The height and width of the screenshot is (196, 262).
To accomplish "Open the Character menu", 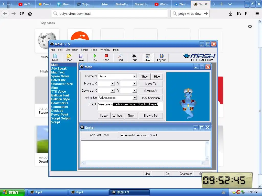I will 72,50.
